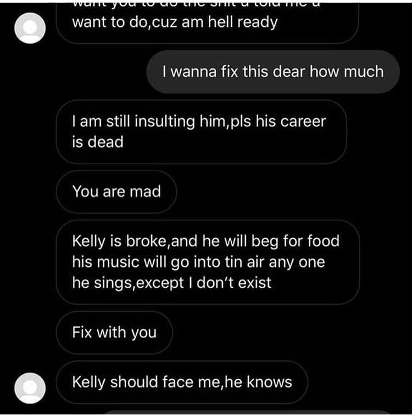Select the 'Kelly should face me,he knows' message
The height and width of the screenshot is (415, 412).
point(182,382)
